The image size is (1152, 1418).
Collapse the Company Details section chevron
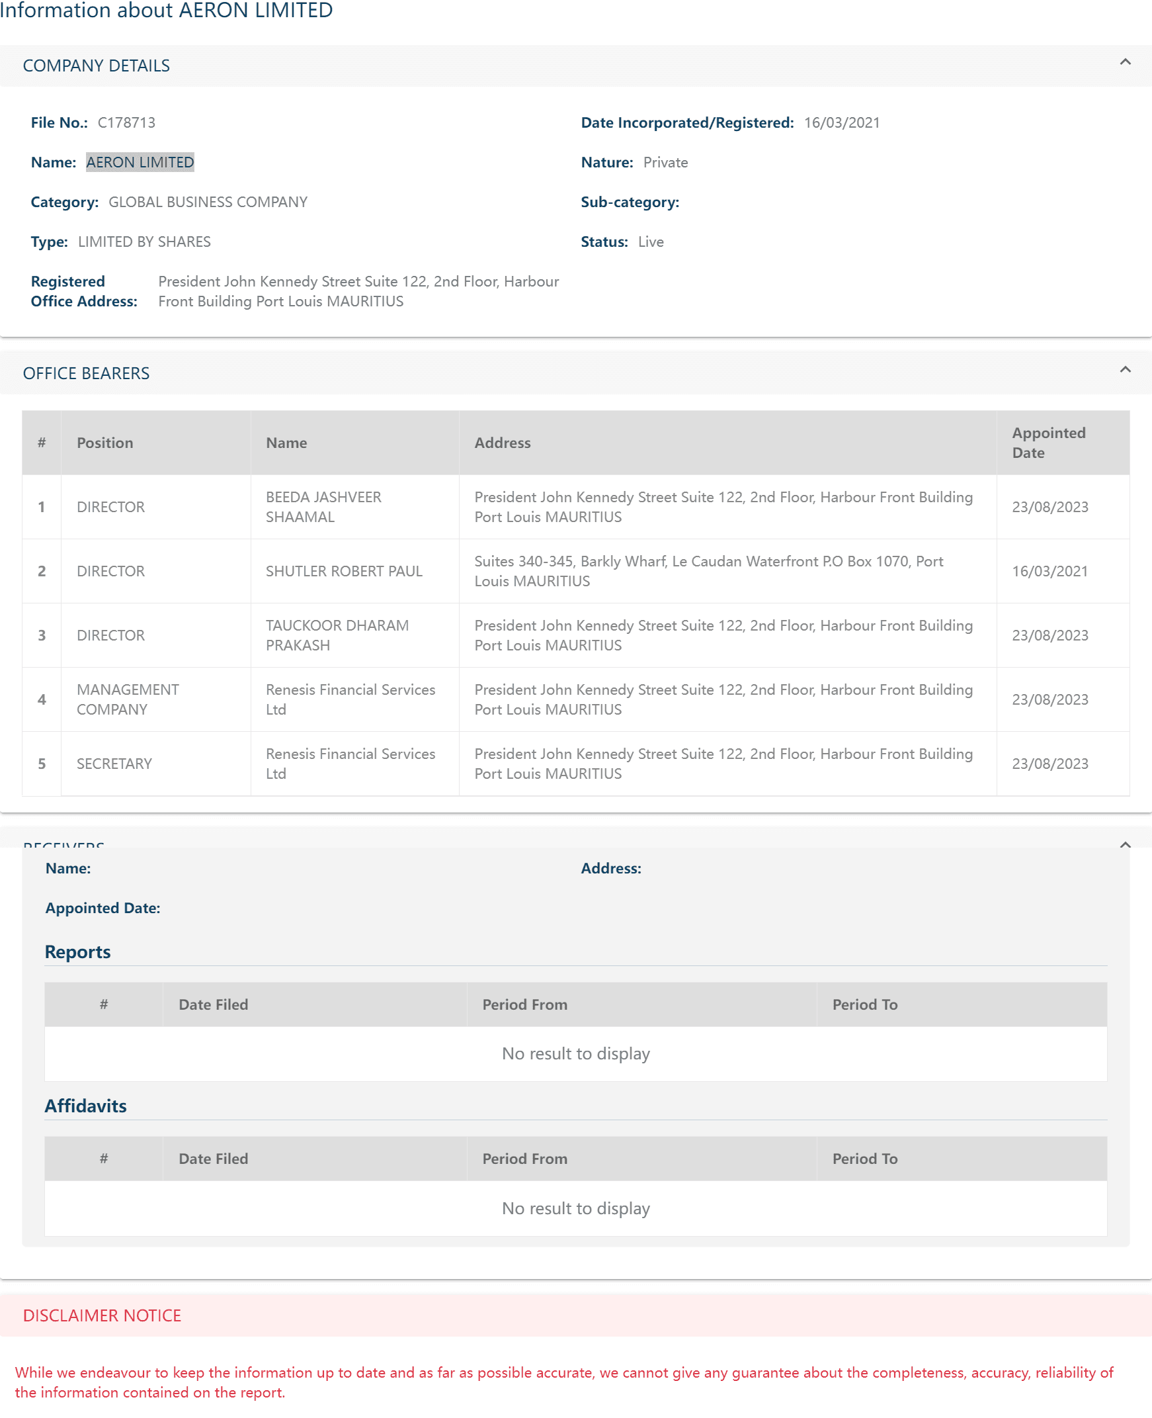(x=1125, y=62)
